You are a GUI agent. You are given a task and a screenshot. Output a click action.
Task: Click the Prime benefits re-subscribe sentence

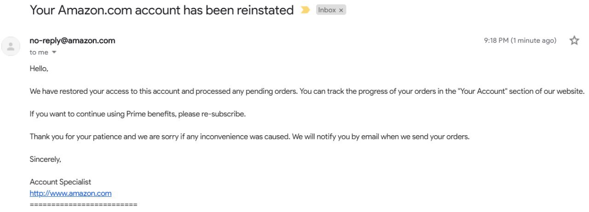click(138, 114)
